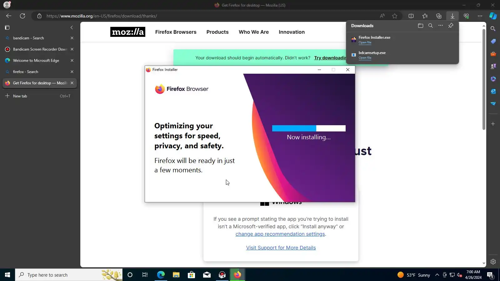Open sidebar Drop paper plane icon

click(x=493, y=104)
